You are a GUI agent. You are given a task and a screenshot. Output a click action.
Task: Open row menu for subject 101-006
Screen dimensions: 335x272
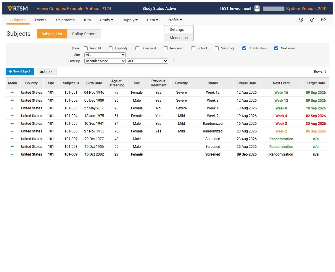point(13,131)
